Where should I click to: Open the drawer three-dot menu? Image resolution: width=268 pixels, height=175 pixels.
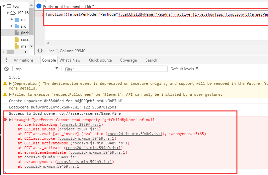tap(6, 60)
